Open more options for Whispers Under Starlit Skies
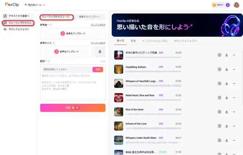Image resolution: width=243 pixels, height=155 pixels. [234, 140]
